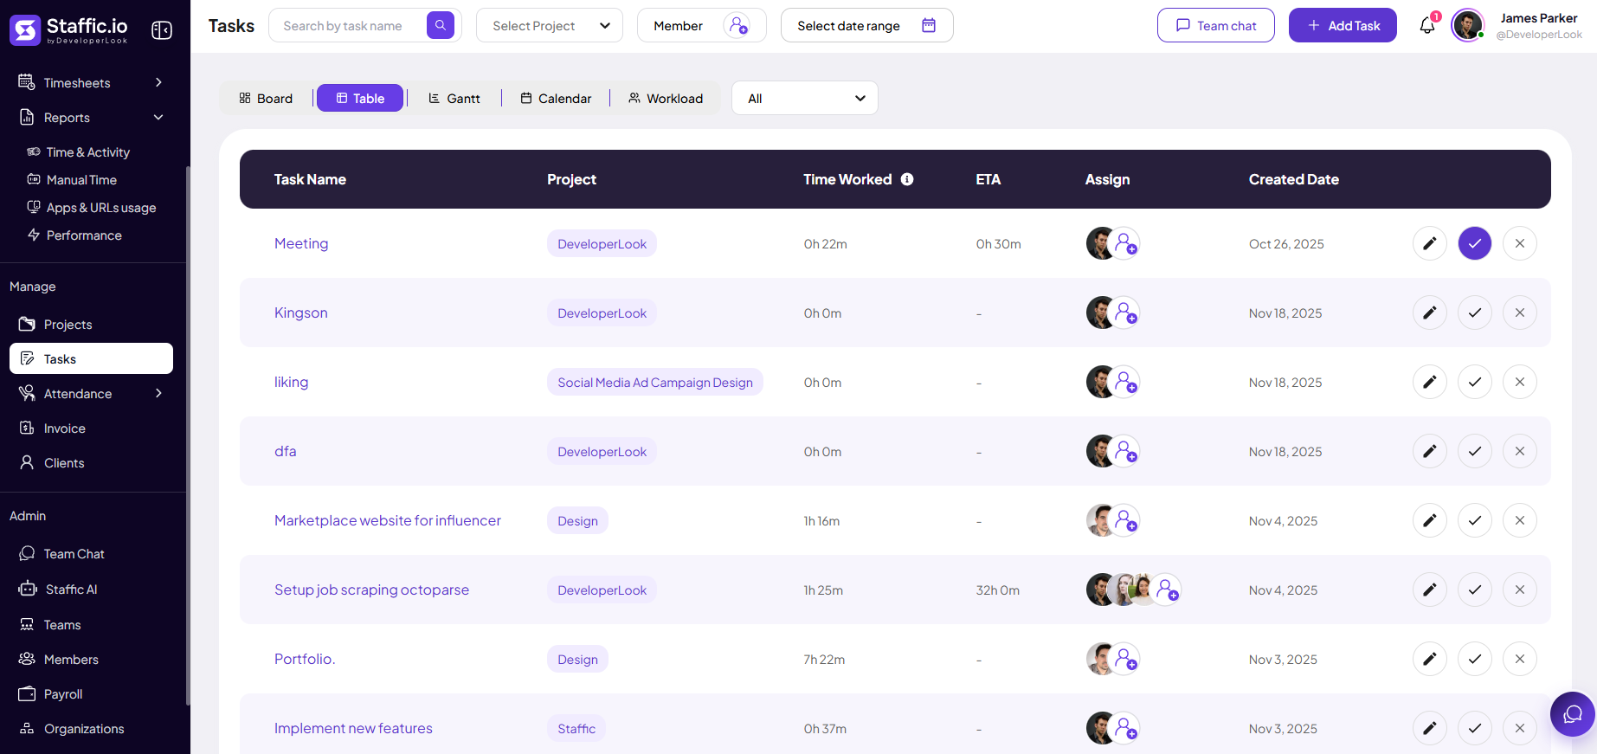Edit the Kingson task with the pencil icon

(x=1430, y=313)
